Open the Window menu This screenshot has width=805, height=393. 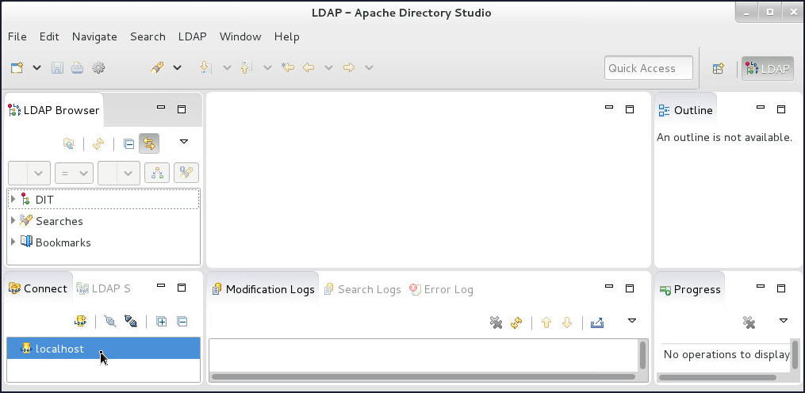point(240,37)
